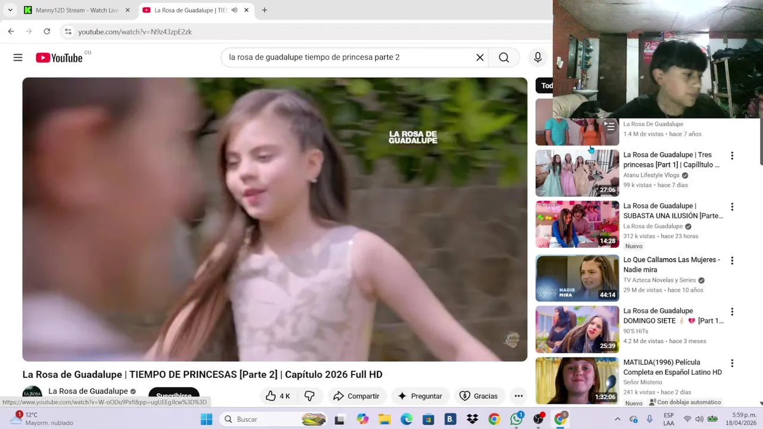Screen dimensions: 763x429
Task: Open options menu for Tres princesas video
Action: (x=732, y=156)
